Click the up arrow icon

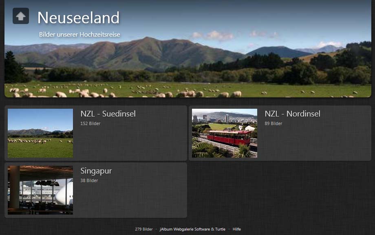click(x=21, y=16)
